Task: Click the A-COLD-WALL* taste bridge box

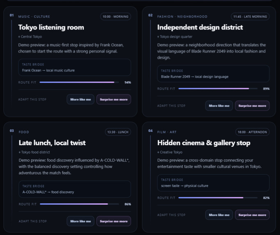Action: [75, 189]
